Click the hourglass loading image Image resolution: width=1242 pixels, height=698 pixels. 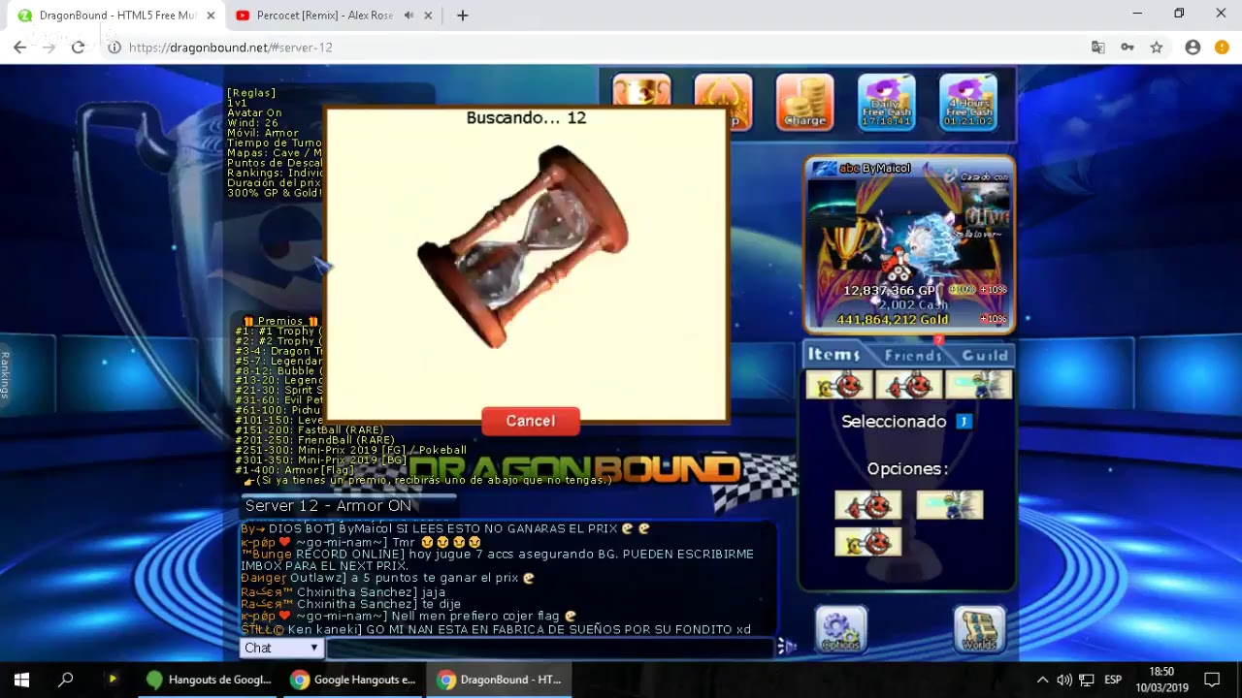pyautogui.click(x=525, y=247)
